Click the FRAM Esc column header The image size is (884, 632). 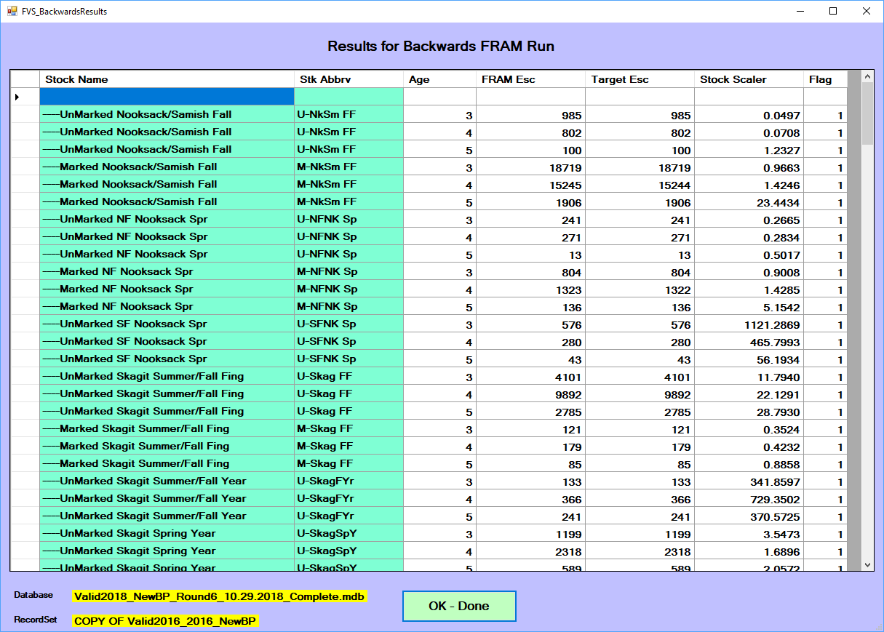point(530,79)
